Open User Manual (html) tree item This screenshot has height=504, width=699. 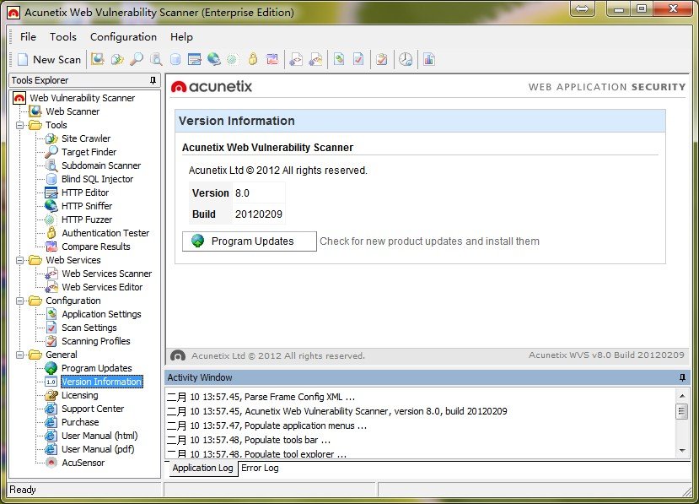(x=99, y=436)
